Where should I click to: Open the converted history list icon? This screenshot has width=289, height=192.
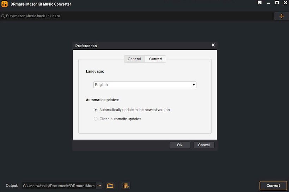[x=126, y=186]
